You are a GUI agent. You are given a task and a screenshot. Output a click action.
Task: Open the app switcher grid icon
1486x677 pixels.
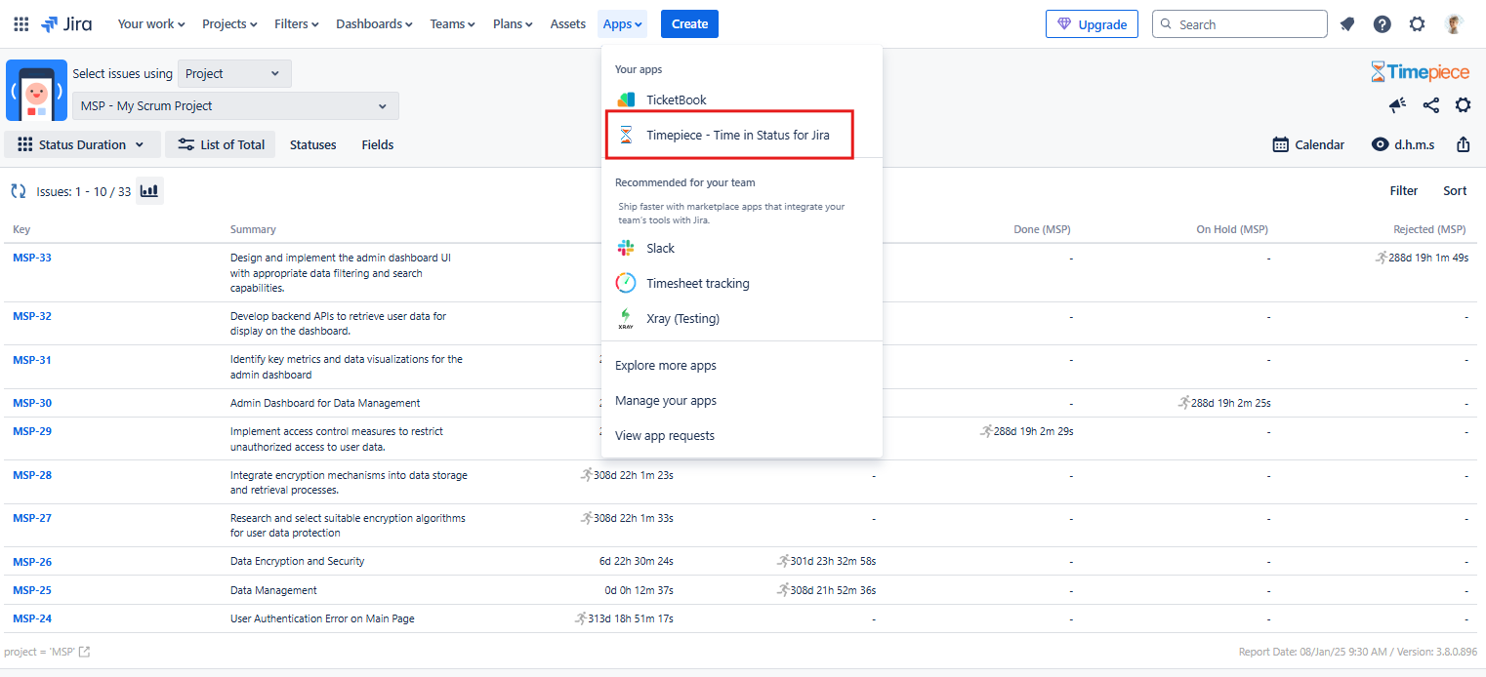21,24
